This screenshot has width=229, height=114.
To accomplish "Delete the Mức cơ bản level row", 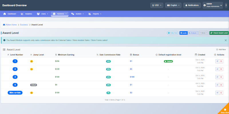I will (x=221, y=93).
